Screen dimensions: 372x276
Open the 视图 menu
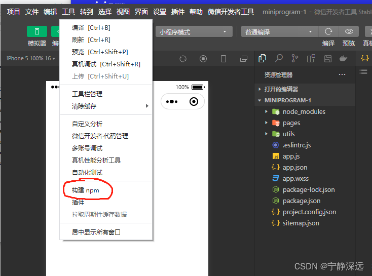[x=123, y=12]
